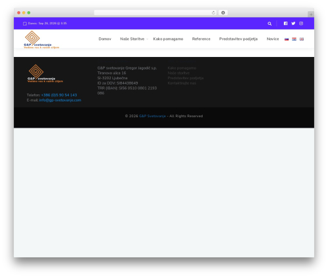The width and height of the screenshot is (328, 277).
Task: Click the text ID za DDV: SI84438649
Action: (117, 83)
